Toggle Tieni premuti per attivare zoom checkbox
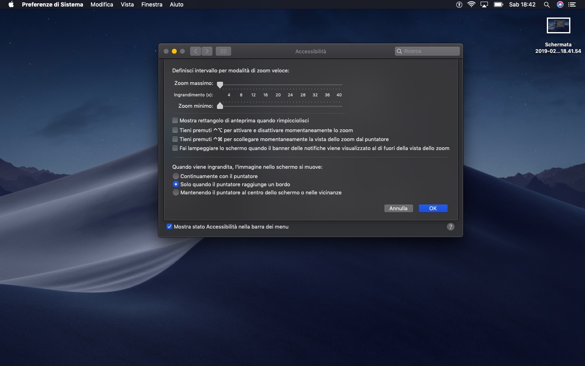This screenshot has height=366, width=585. coord(175,130)
